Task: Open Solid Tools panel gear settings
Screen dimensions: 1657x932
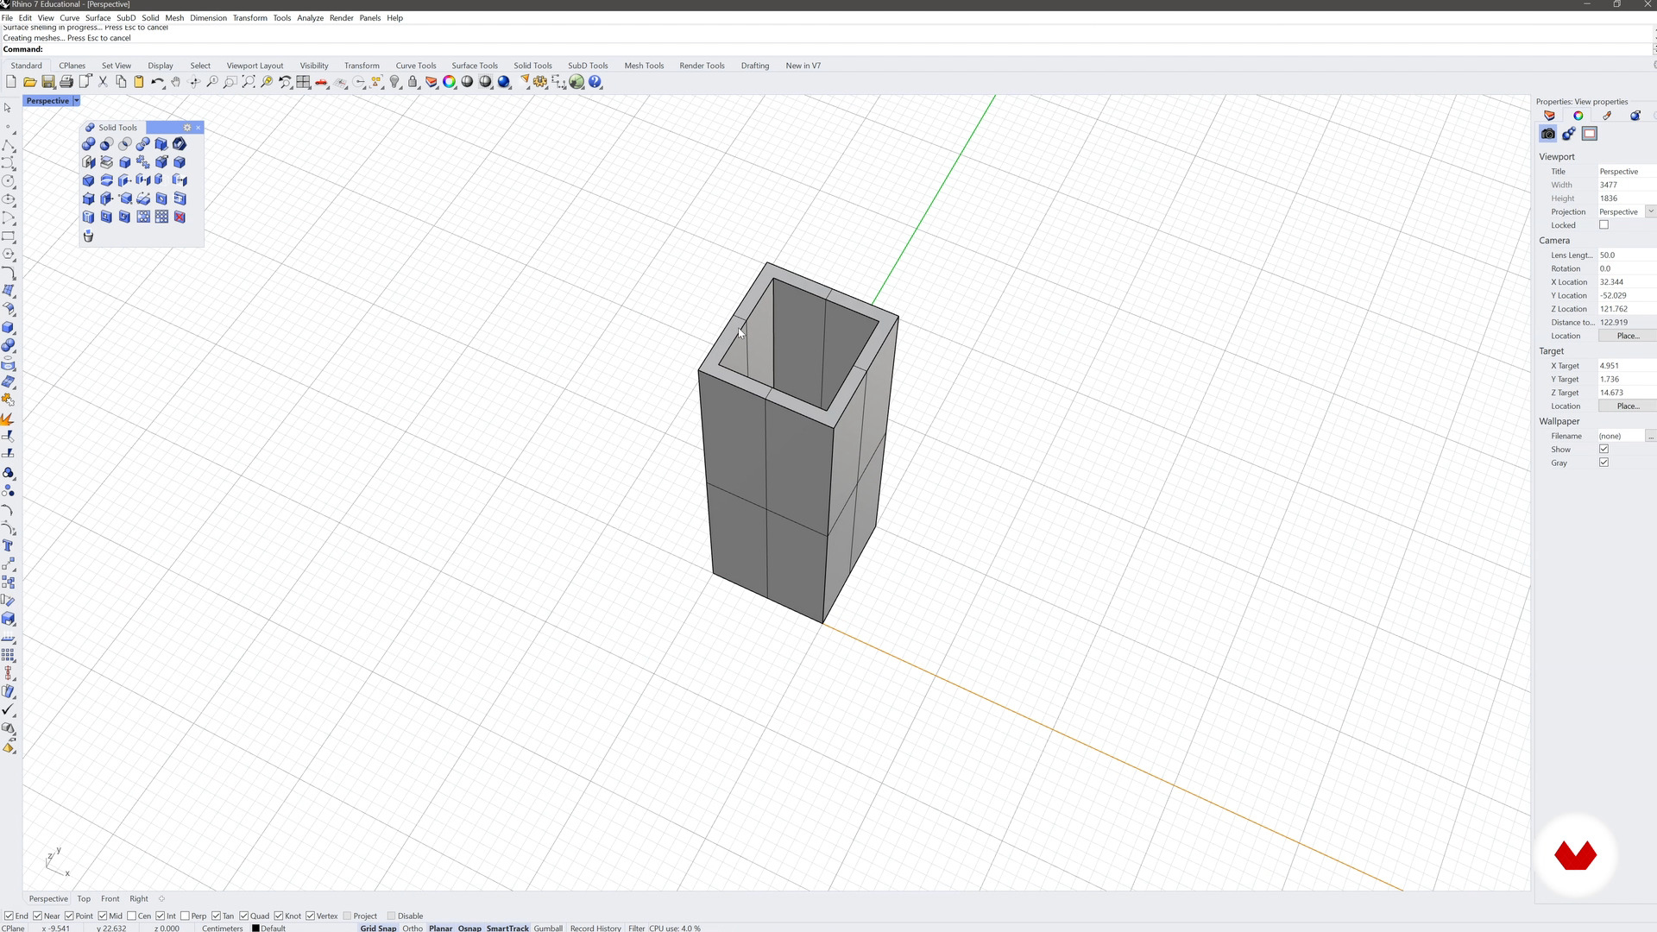Action: tap(187, 128)
